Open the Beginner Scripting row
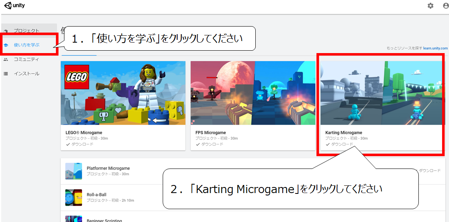449x222 pixels. click(x=253, y=217)
